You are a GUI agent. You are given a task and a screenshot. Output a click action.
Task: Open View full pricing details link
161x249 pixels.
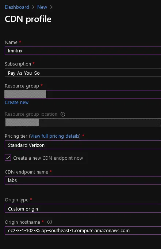[55, 136]
